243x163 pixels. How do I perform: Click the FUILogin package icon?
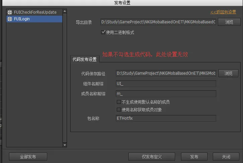10,19
